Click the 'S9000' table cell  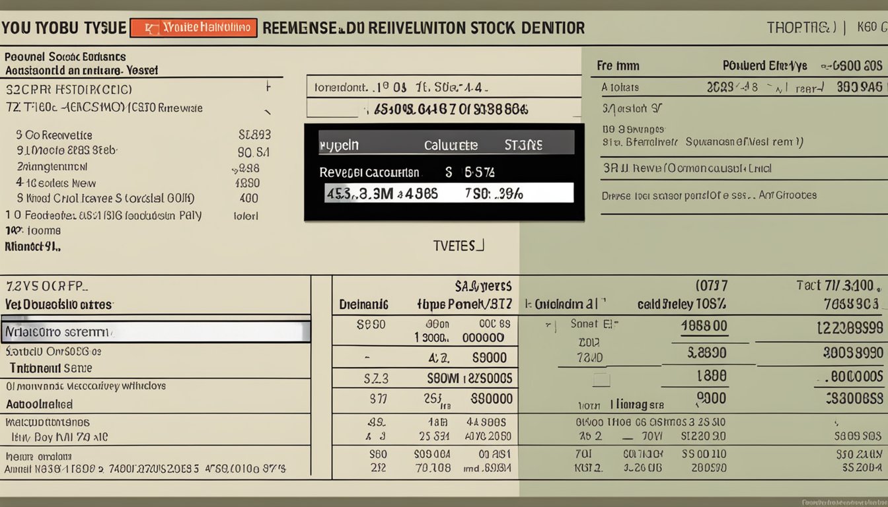coord(490,358)
